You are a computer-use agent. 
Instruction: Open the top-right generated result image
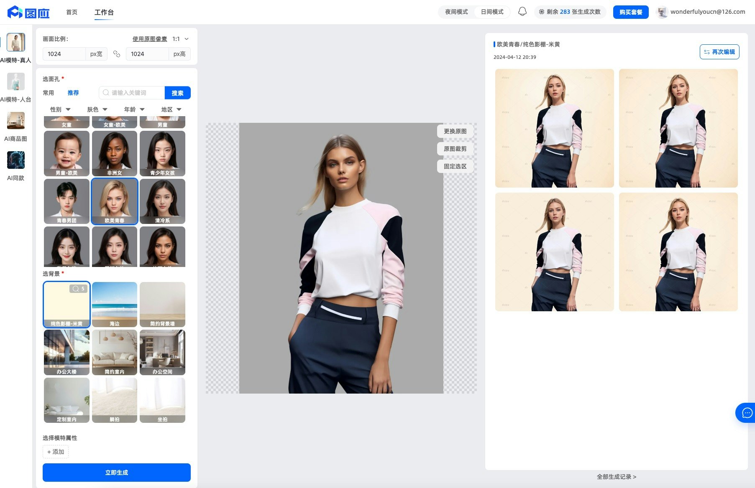pos(678,128)
